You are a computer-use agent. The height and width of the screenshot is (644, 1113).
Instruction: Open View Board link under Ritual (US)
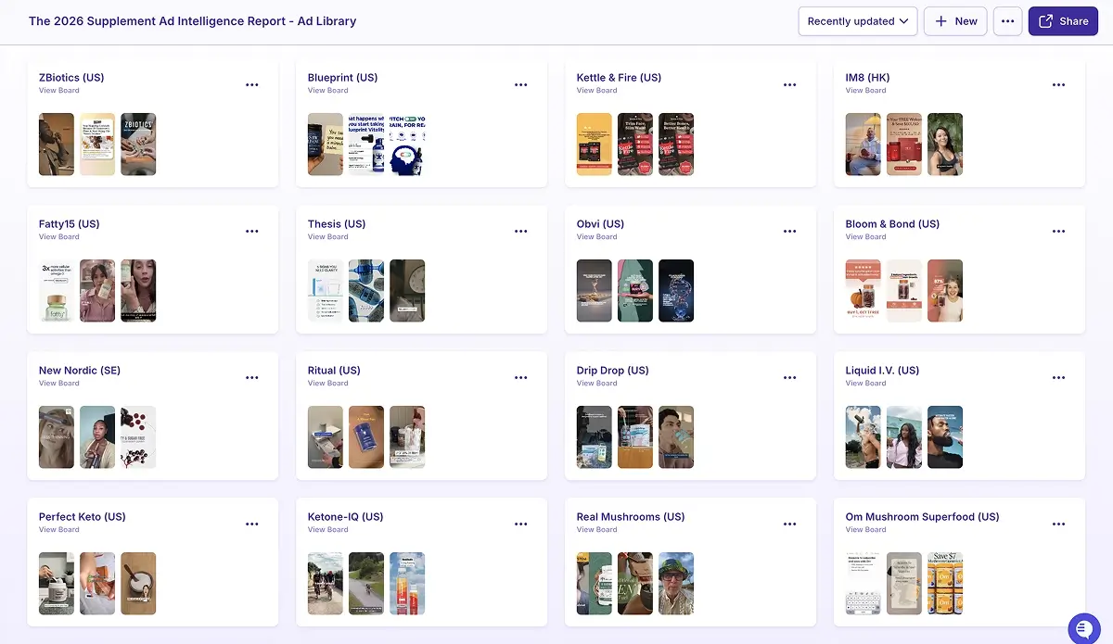click(x=328, y=384)
